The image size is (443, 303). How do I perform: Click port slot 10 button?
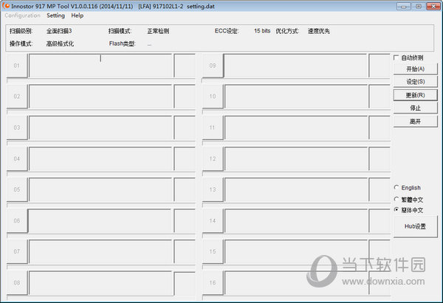pyautogui.click(x=213, y=97)
